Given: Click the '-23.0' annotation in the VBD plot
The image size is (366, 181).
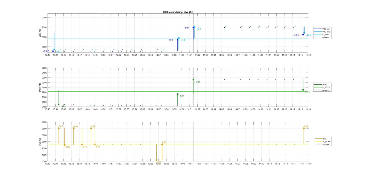Looking at the screenshot, I should coord(46,51).
